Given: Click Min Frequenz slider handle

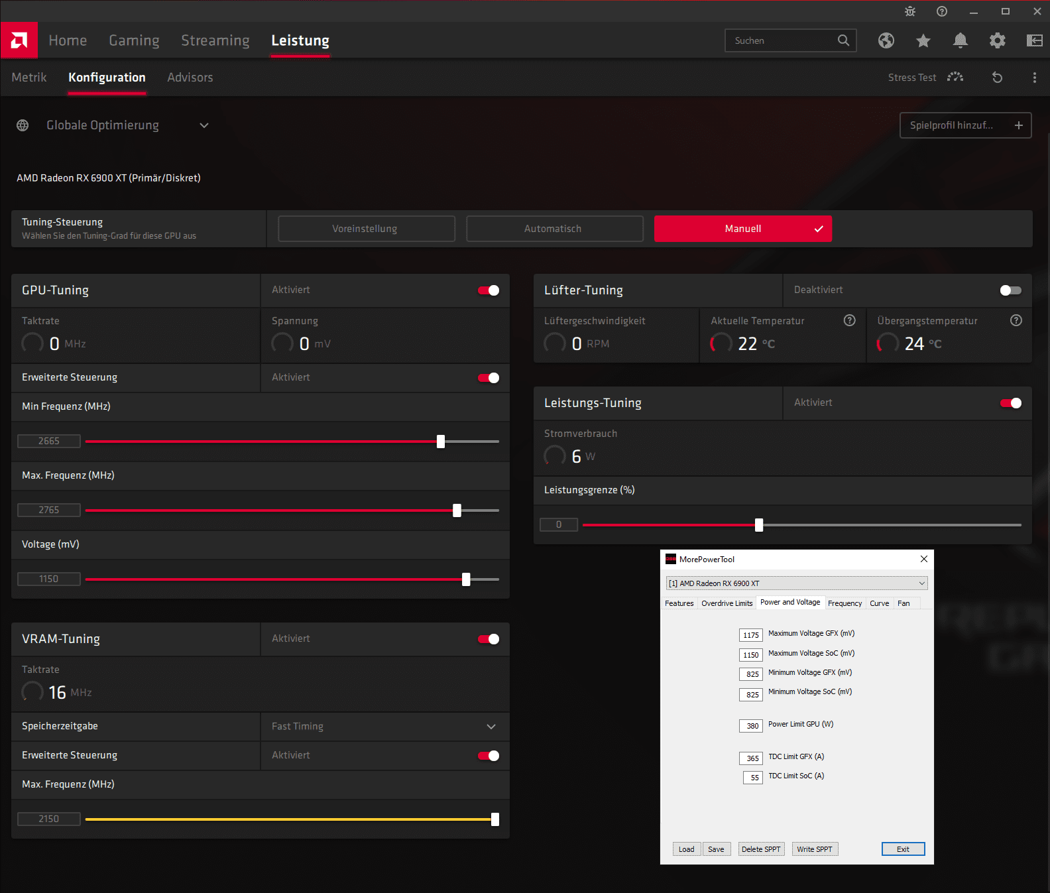Looking at the screenshot, I should [x=441, y=442].
